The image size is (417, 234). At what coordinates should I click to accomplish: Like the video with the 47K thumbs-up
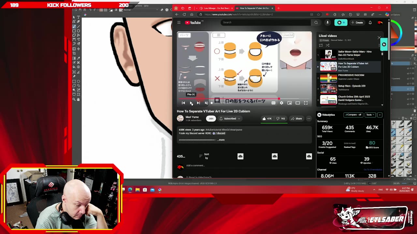coord(267,119)
